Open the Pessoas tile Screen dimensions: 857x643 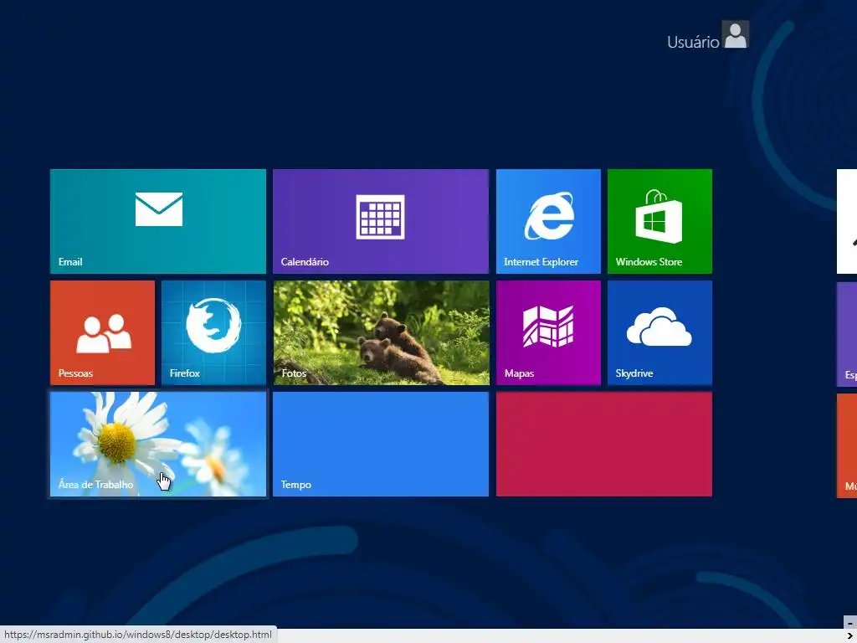tap(102, 333)
